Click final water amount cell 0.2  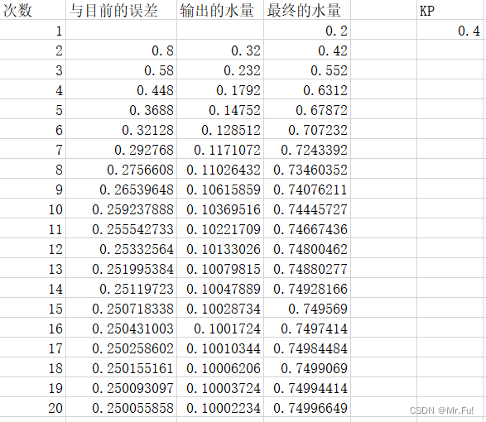pos(307,30)
